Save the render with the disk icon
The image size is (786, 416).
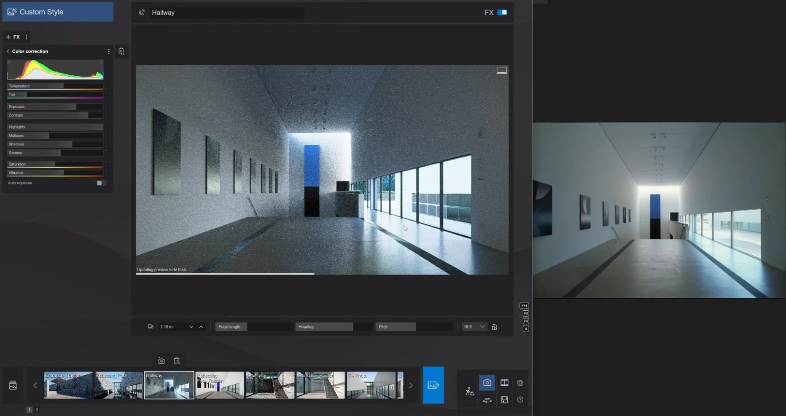point(504,400)
